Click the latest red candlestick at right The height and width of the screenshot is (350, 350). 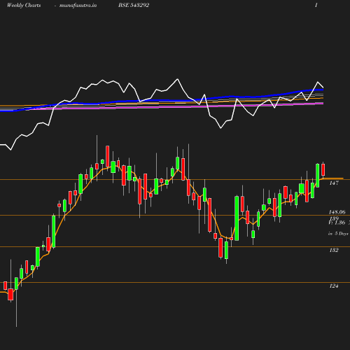tap(323, 169)
